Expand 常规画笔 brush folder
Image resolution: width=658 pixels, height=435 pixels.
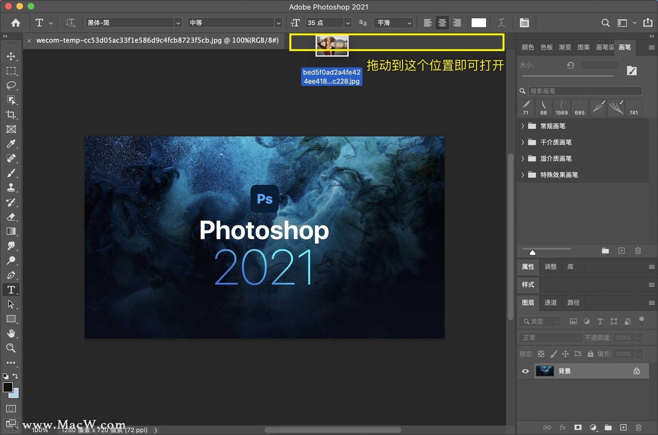tap(523, 126)
